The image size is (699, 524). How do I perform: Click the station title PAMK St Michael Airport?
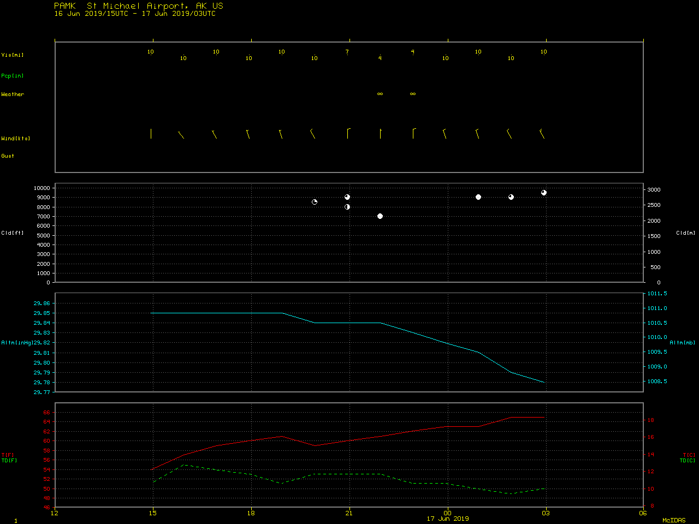(x=139, y=6)
